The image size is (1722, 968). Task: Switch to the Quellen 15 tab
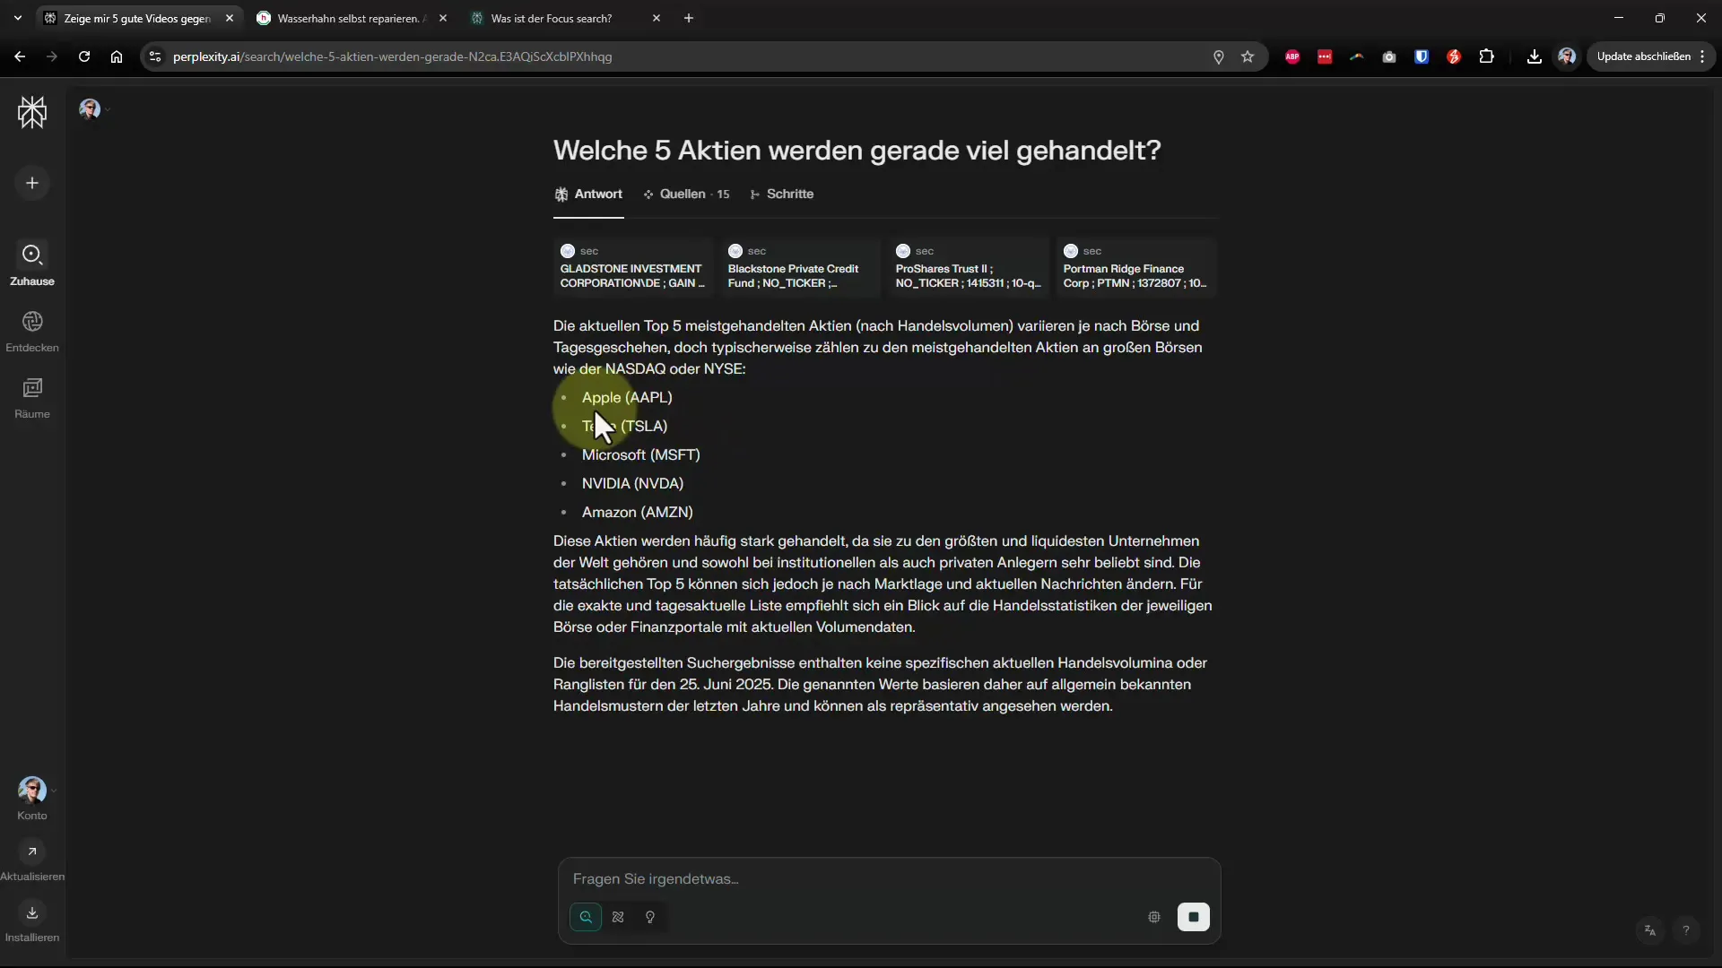686,194
